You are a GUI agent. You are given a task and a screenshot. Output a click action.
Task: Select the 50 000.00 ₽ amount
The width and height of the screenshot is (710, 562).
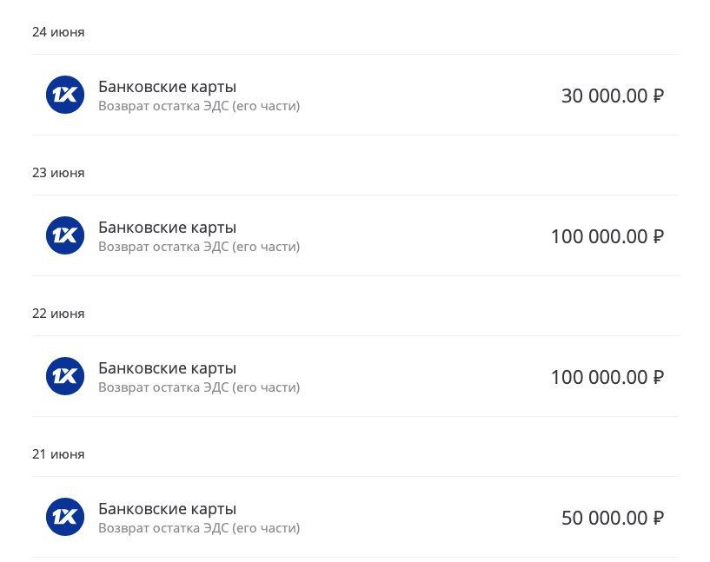coord(613,518)
